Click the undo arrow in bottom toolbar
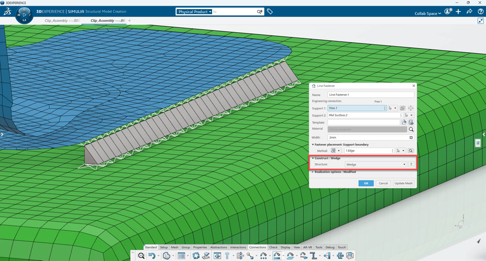Screen dimensions: 486x261 point(151,256)
